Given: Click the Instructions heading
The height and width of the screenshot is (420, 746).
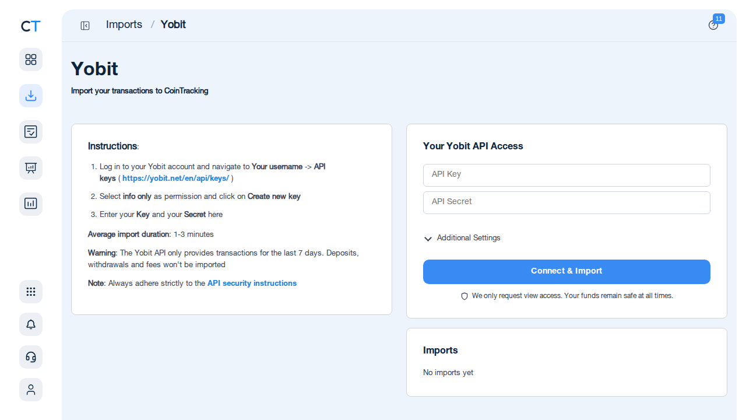Looking at the screenshot, I should click(113, 146).
